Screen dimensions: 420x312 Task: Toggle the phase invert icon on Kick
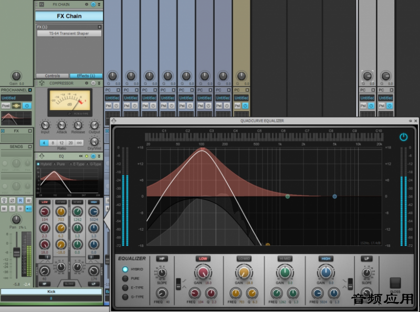click(x=12, y=200)
